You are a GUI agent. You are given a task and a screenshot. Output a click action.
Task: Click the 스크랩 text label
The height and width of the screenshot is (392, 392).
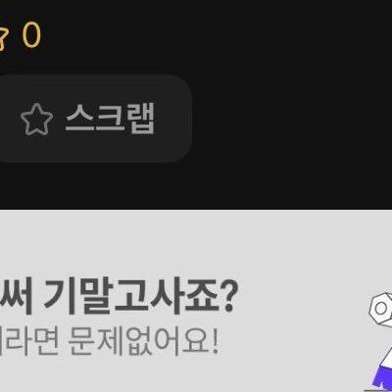click(110, 118)
